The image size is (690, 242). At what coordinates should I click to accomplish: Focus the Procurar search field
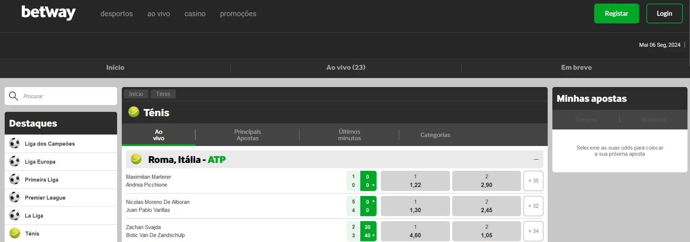pos(61,96)
